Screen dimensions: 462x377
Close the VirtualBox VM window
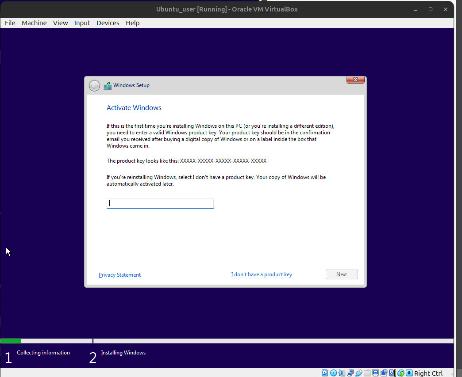[x=446, y=9]
